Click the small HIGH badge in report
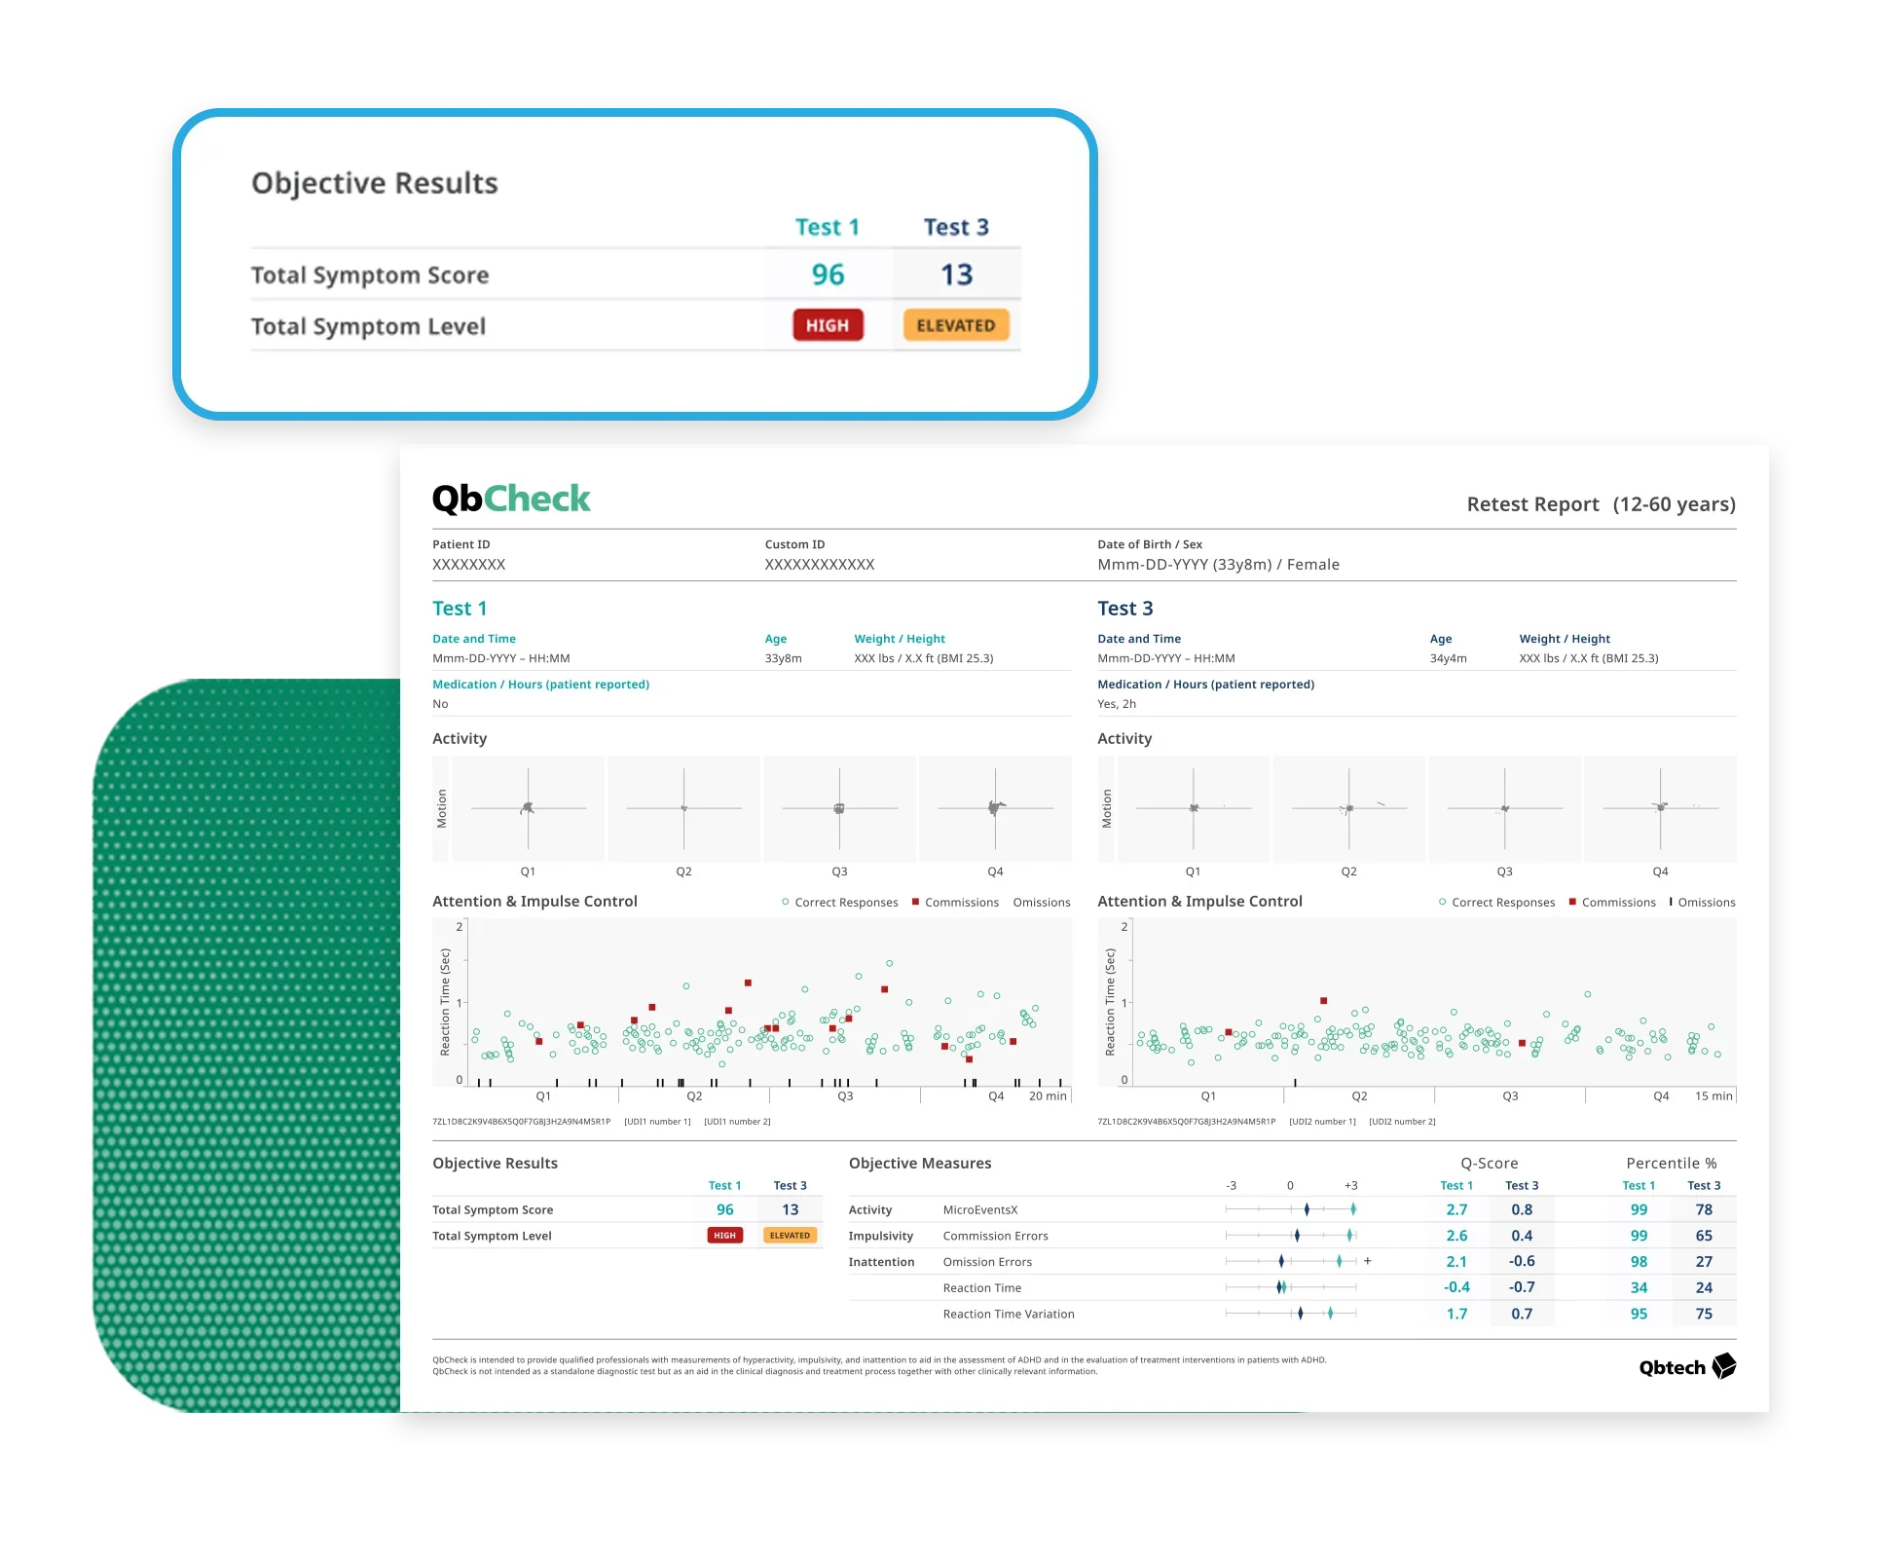The height and width of the screenshot is (1558, 1879). [724, 1235]
